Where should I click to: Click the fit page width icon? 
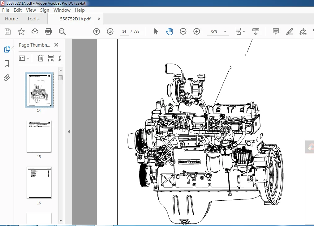tap(238, 31)
